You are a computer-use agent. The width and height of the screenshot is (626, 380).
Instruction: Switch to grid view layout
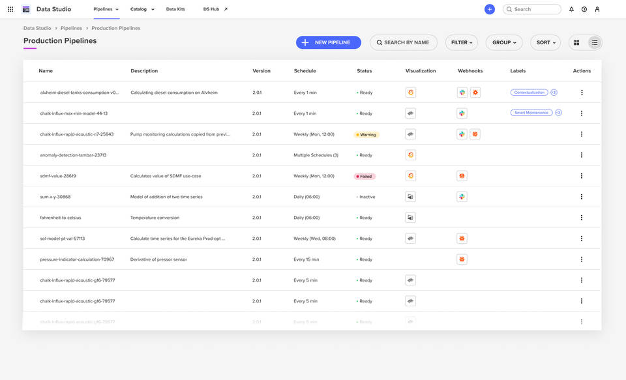(576, 42)
